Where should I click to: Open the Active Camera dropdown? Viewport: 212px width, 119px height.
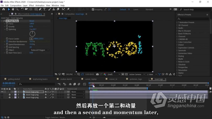tap(137, 74)
